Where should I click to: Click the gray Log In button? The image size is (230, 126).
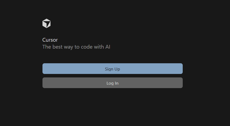(x=112, y=83)
